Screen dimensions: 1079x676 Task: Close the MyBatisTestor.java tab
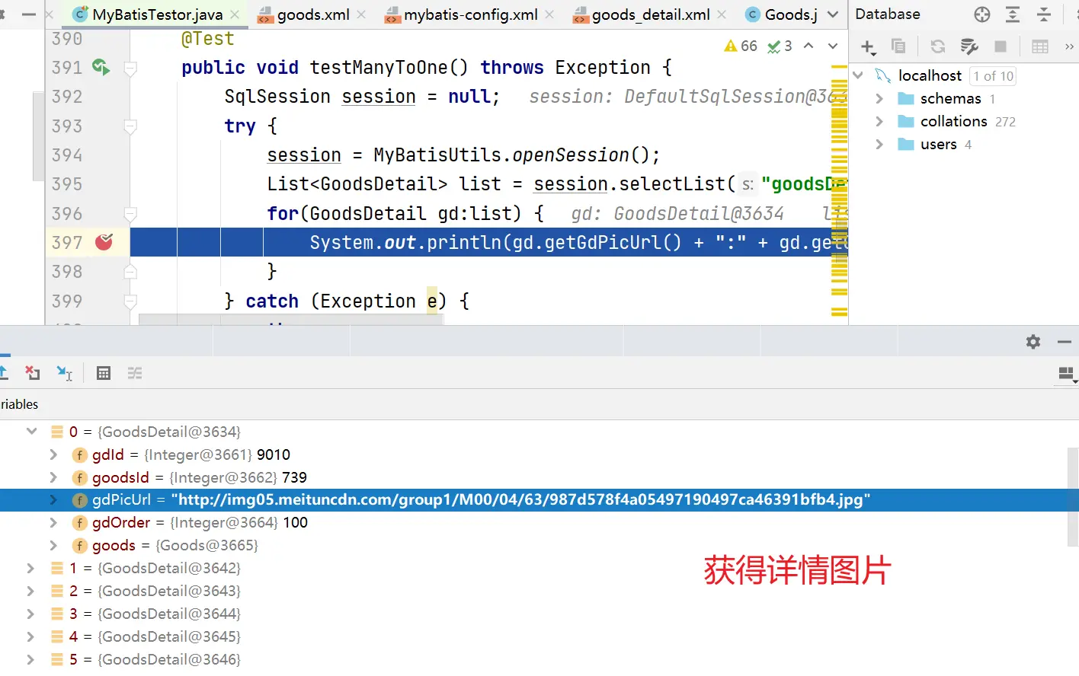tap(235, 14)
